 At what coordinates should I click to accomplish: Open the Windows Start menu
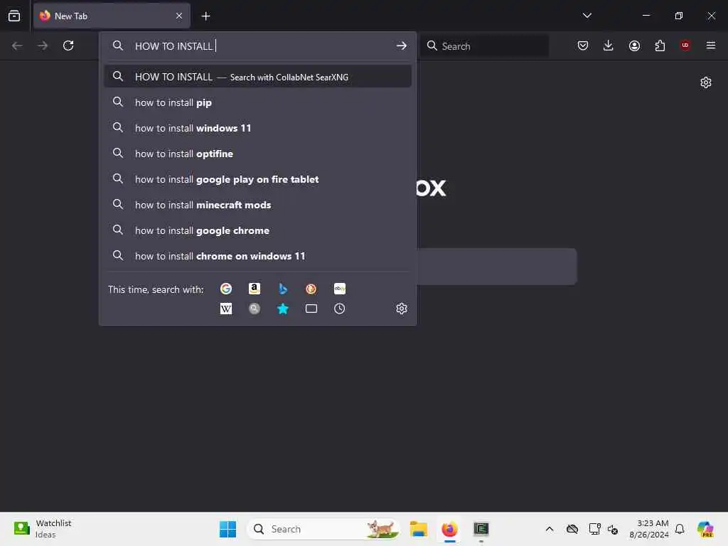click(x=227, y=529)
